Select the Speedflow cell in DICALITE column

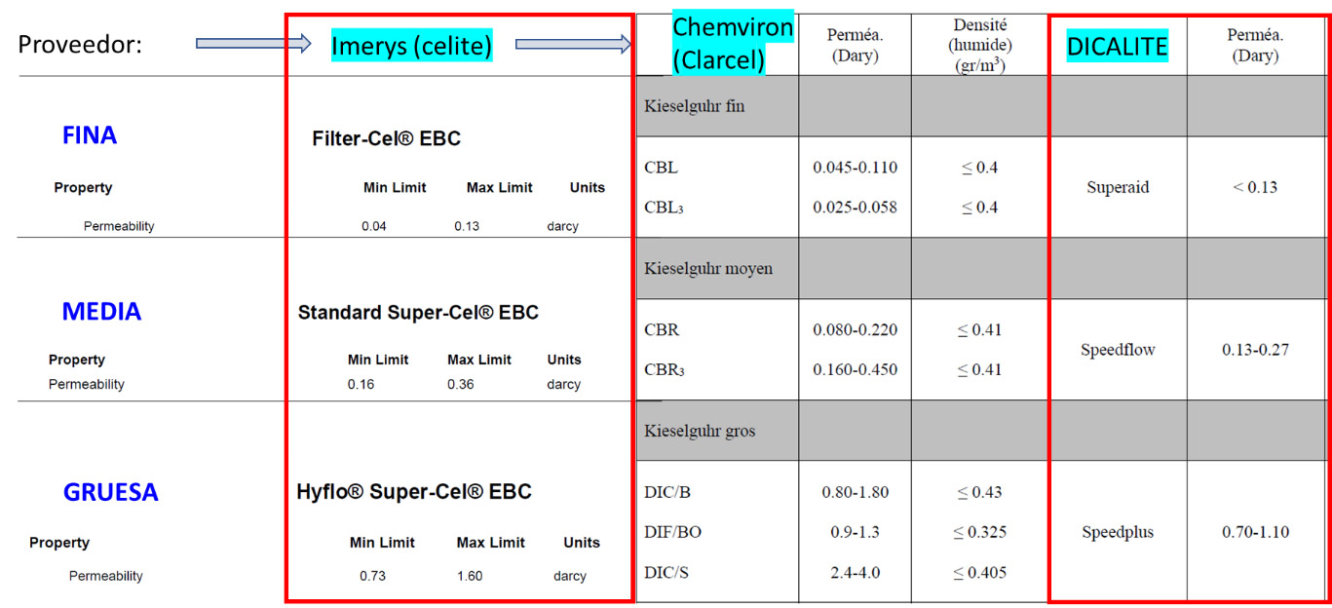1118,349
